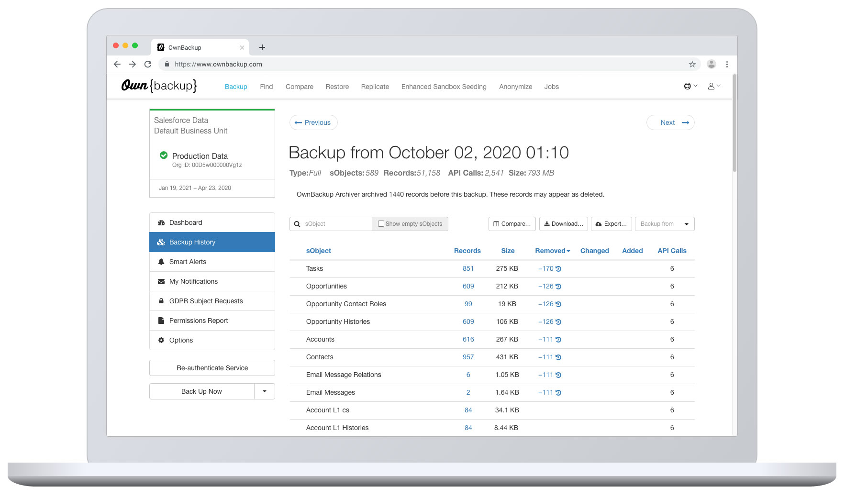Screen dimensions: 845x498
Task: Click the browser forward arrow
Action: pos(133,64)
